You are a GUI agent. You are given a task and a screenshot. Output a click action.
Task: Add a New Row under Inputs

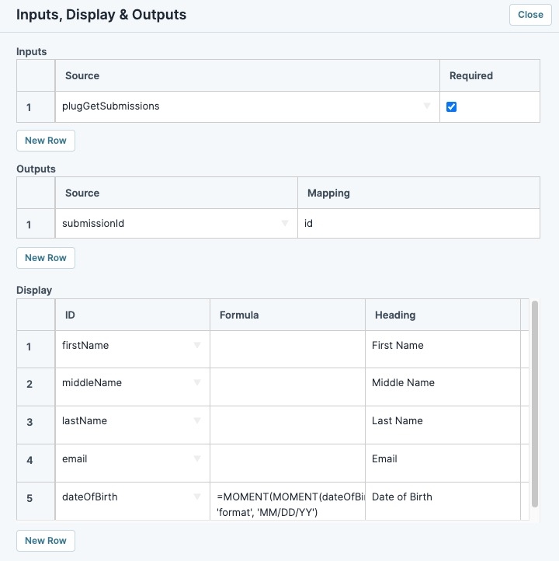(46, 141)
